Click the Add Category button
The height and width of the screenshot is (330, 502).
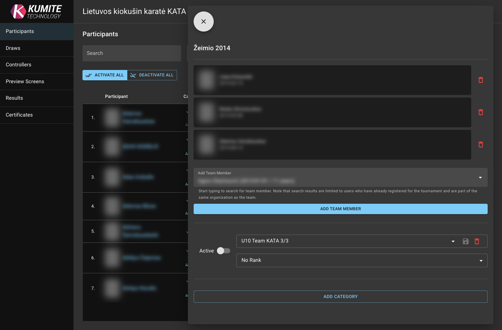[340, 297]
